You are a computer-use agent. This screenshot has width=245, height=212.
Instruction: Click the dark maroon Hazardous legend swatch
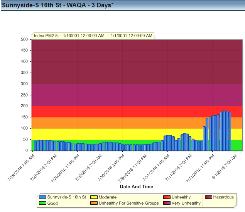click(x=208, y=197)
